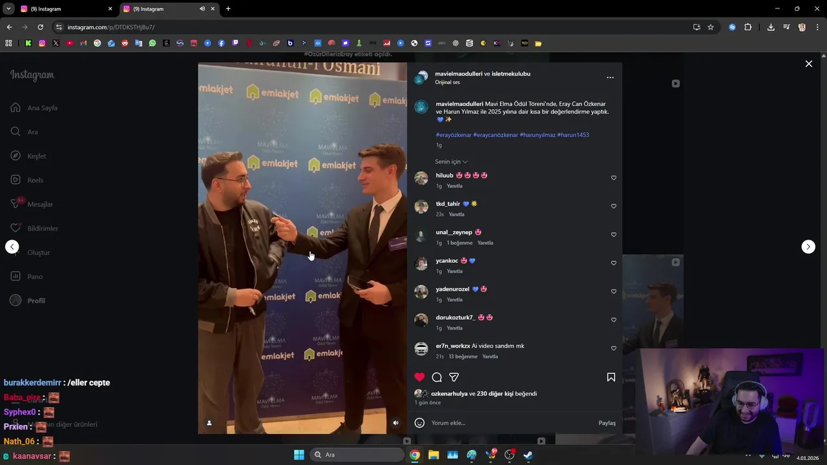
Task: Expand the tab search dropdown arrow
Action: (x=8, y=9)
